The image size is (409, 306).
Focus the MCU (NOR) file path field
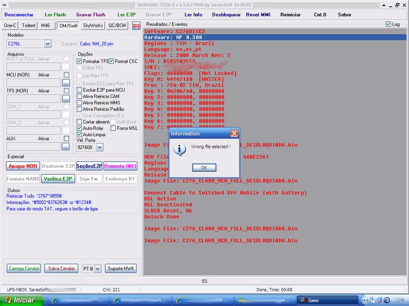34,83
